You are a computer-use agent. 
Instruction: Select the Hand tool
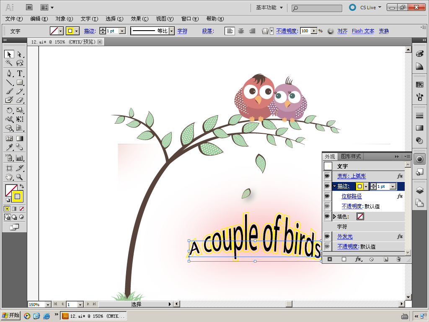[x=9, y=177]
